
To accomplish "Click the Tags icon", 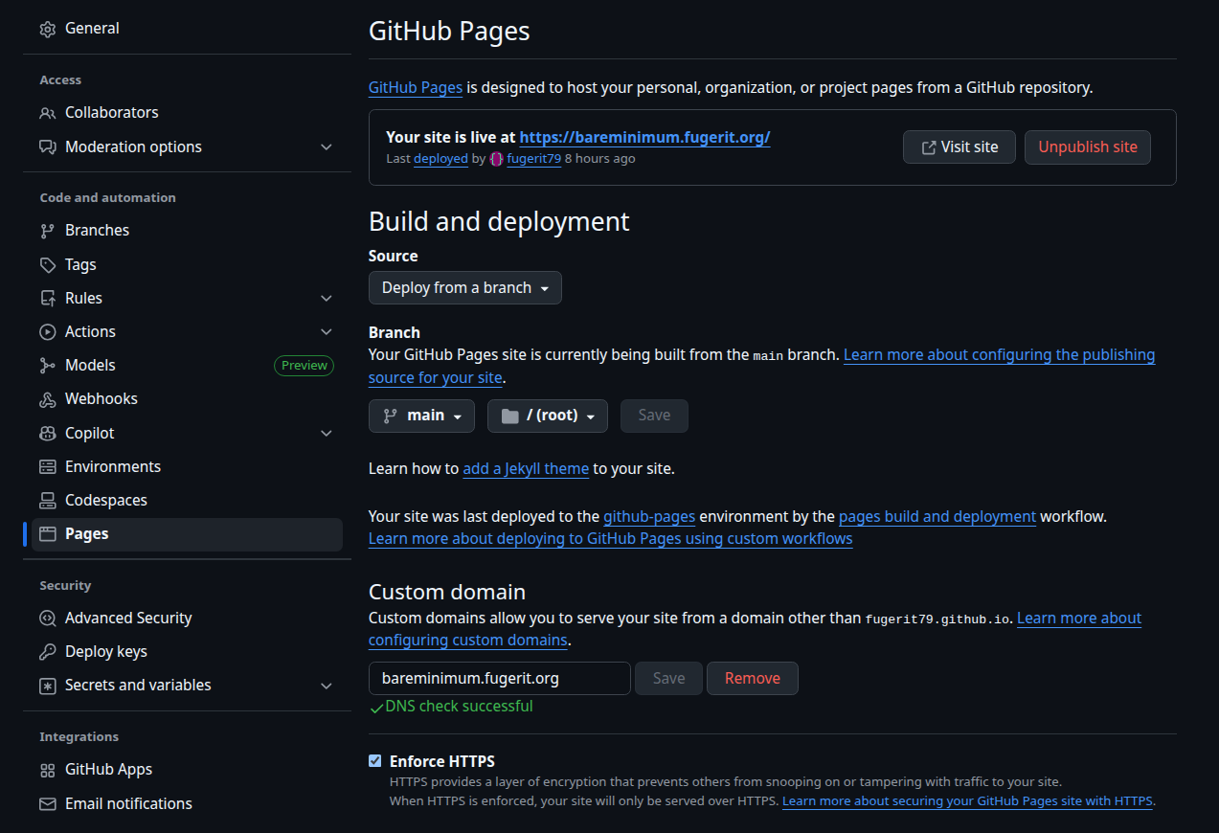I will point(48,264).
